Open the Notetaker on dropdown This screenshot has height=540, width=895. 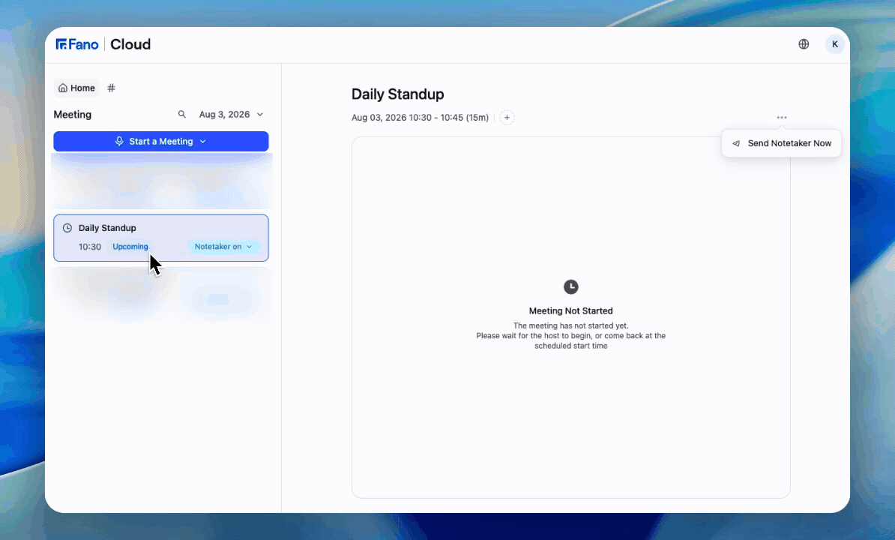coord(223,247)
